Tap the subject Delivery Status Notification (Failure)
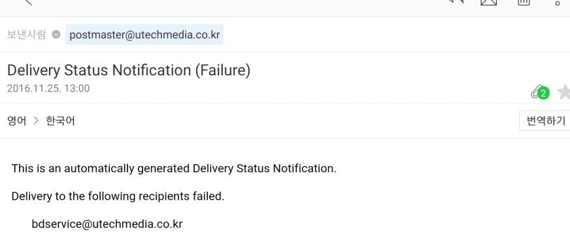This screenshot has height=248, width=570. pos(129,70)
